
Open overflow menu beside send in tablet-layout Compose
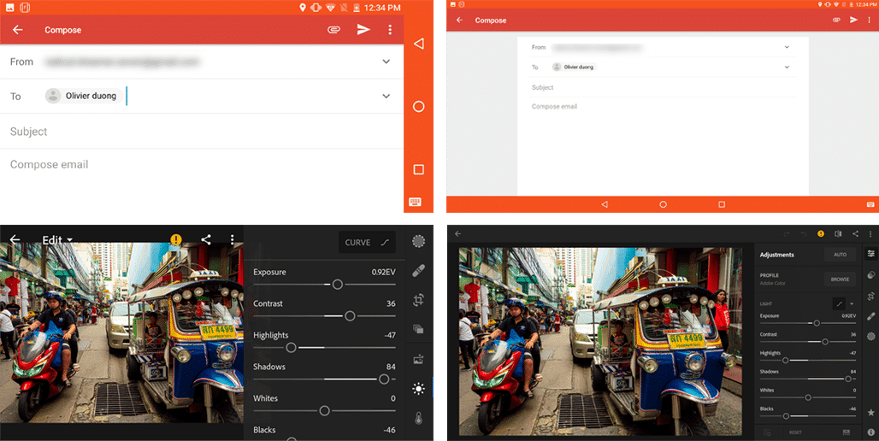coord(869,21)
